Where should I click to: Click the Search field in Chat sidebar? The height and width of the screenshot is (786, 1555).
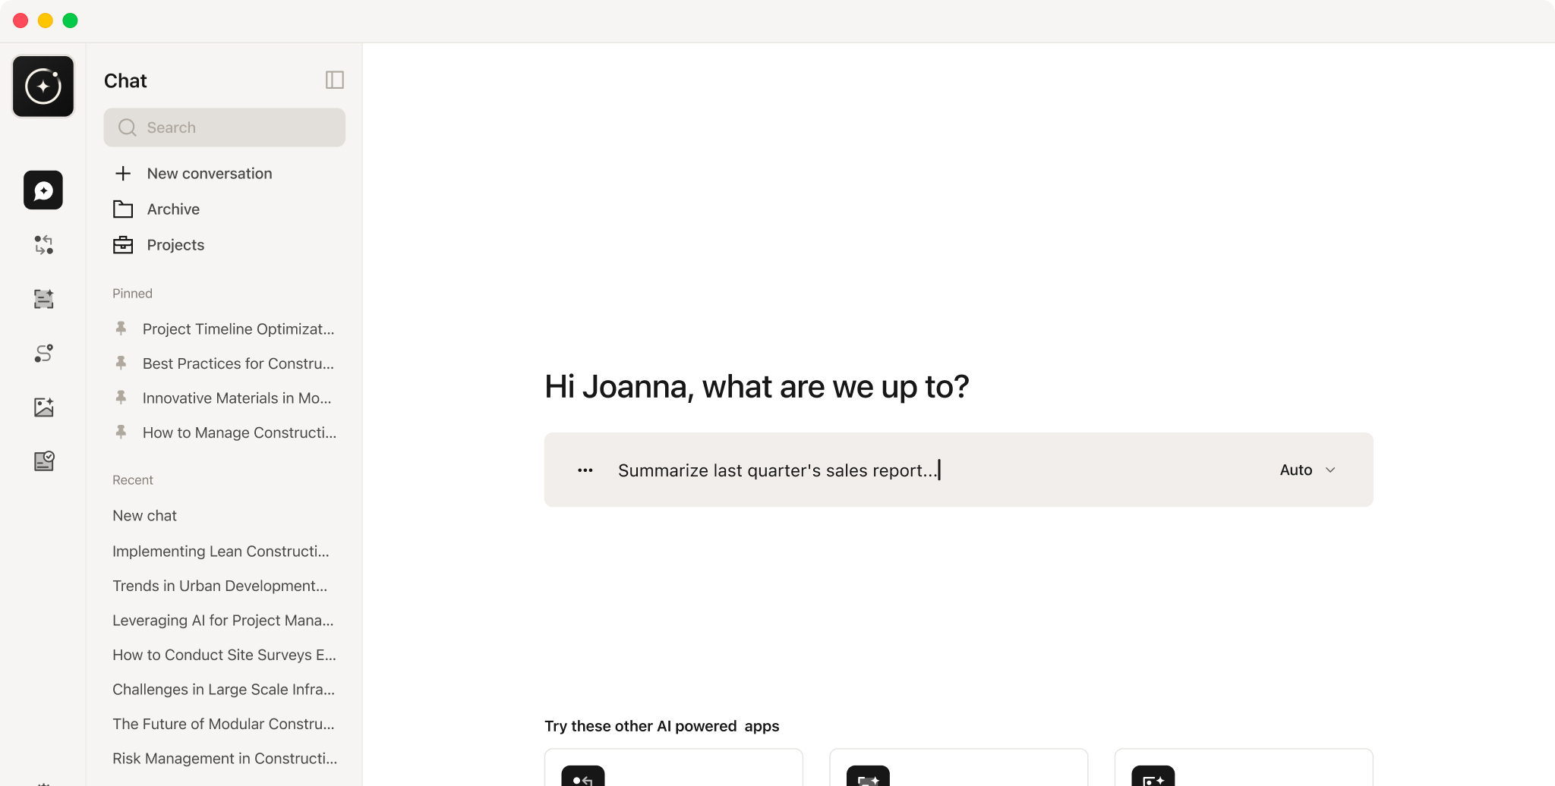225,127
